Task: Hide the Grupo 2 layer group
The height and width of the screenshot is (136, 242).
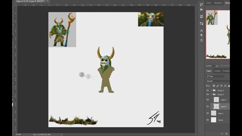Action: pos(208,94)
